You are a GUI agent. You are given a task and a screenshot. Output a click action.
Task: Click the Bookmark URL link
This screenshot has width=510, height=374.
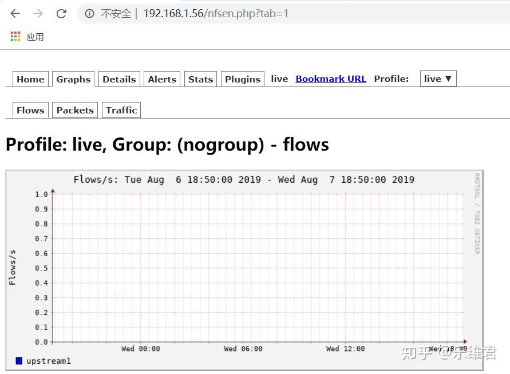[331, 79]
